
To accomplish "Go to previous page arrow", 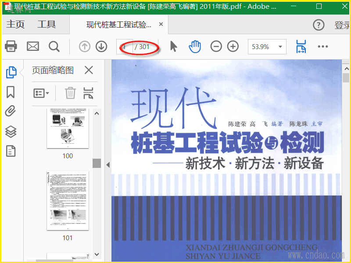I will [85, 46].
